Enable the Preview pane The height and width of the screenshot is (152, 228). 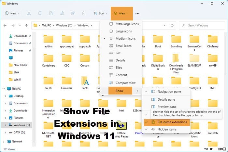[166, 107]
